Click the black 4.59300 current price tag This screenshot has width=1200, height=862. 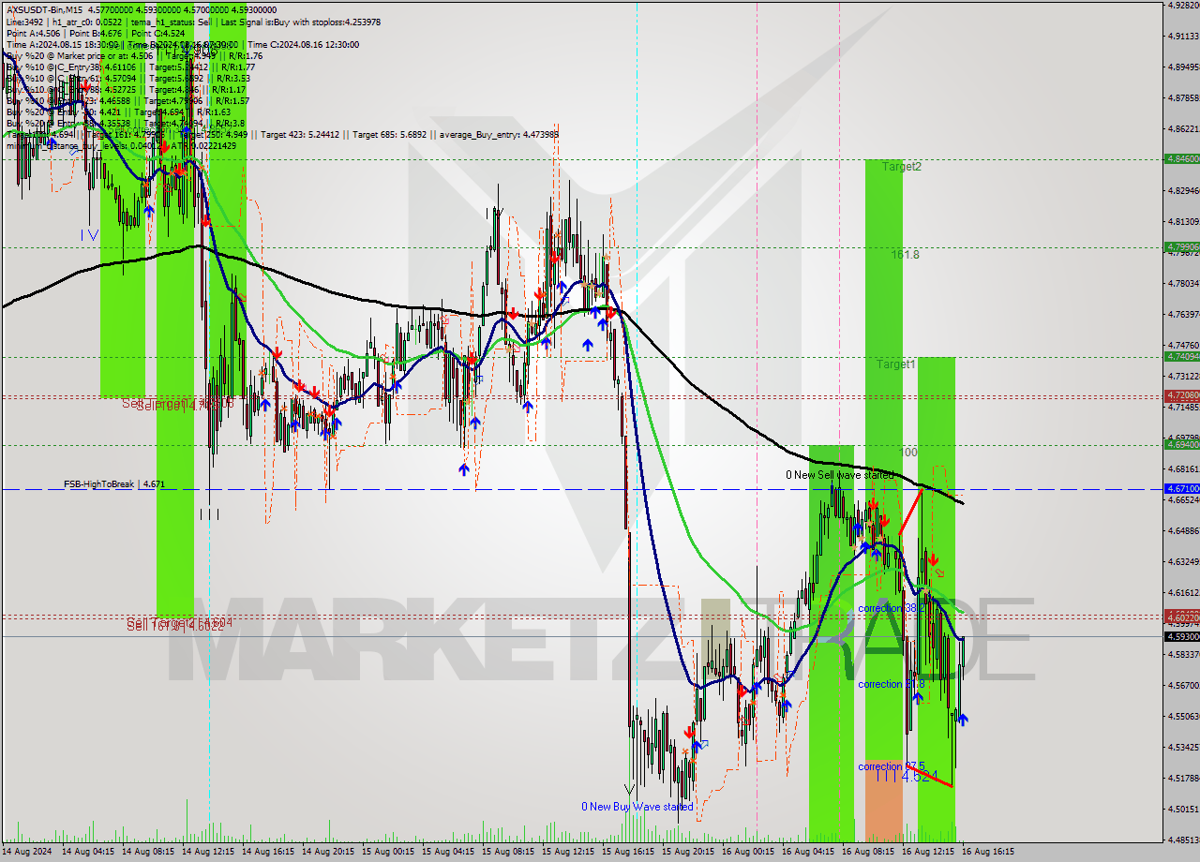tap(1181, 636)
